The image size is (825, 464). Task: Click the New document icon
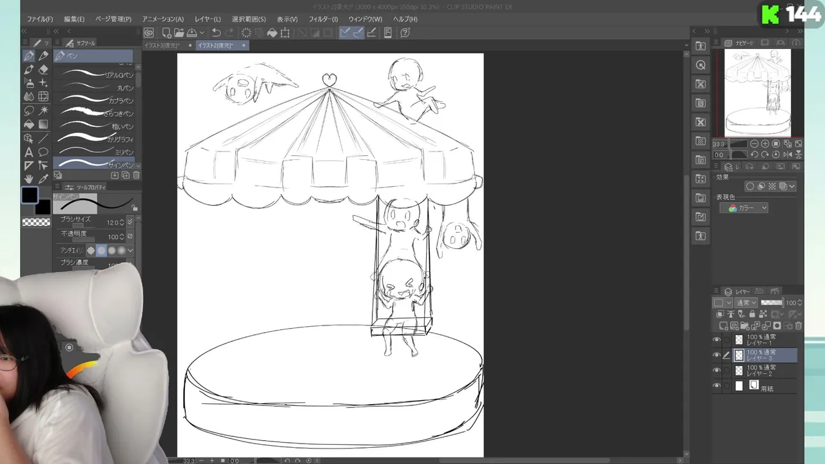coord(167,33)
